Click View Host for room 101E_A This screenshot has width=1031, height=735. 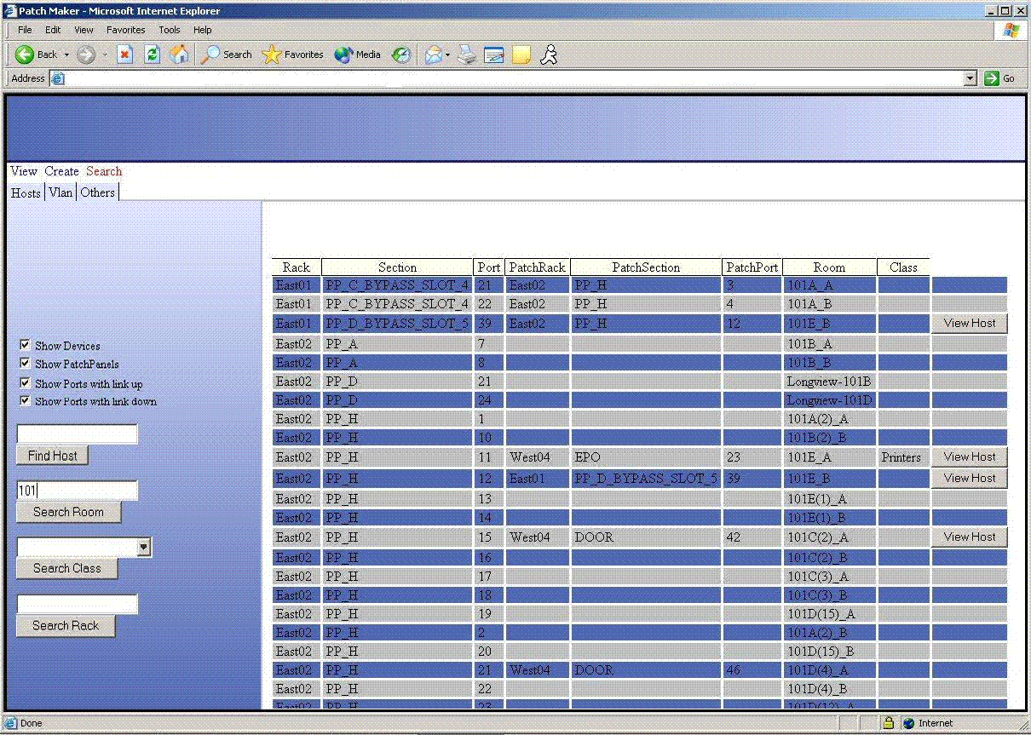coord(969,457)
